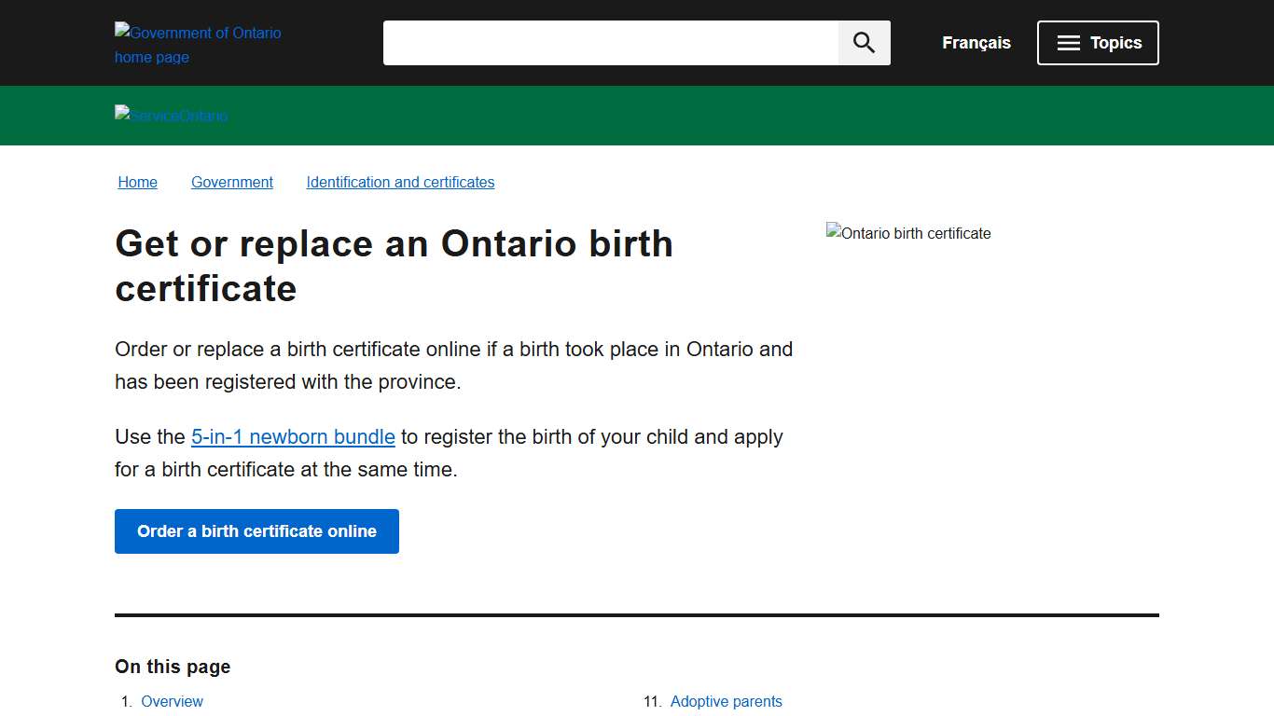This screenshot has width=1274, height=716.
Task: Click the ServiceOntario logo
Action: 171,116
